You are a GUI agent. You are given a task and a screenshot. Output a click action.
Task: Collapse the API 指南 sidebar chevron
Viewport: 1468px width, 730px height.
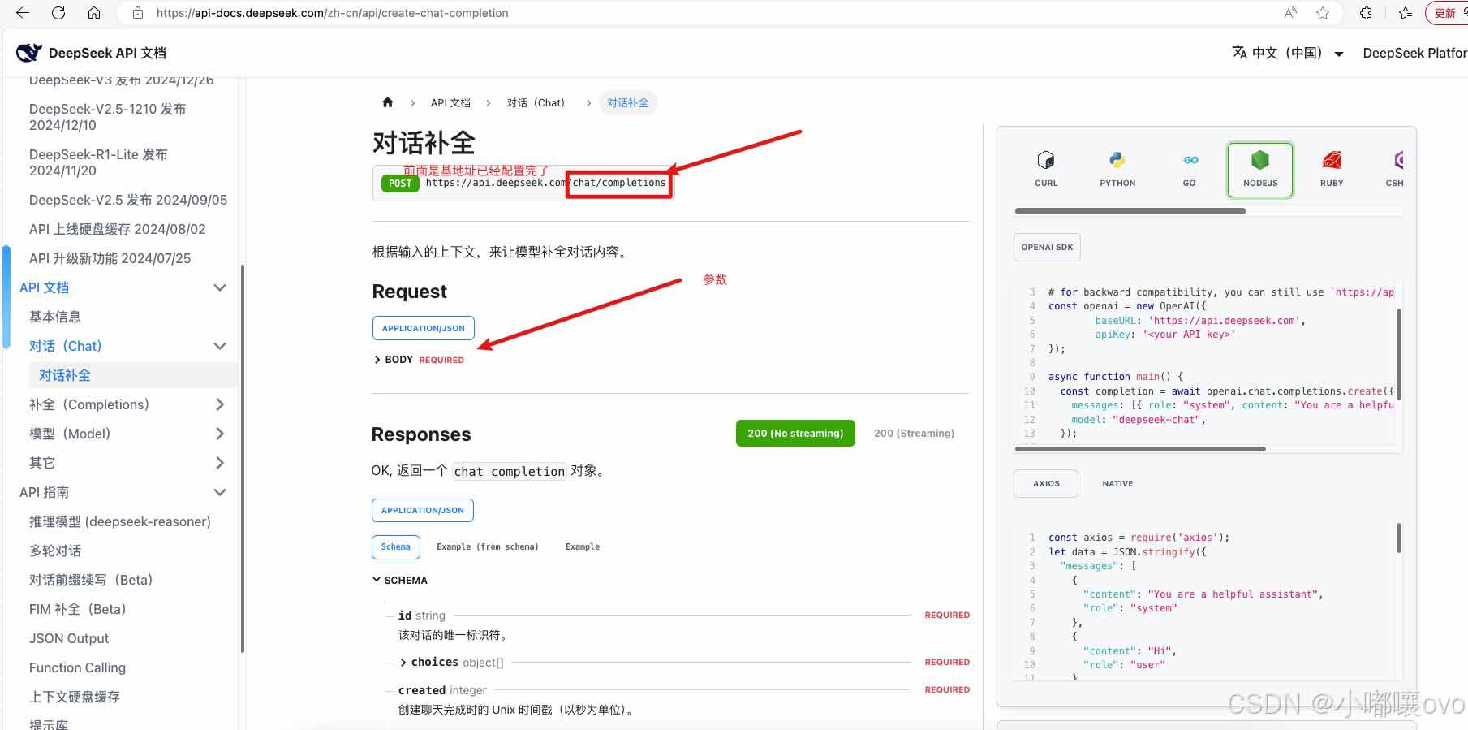point(220,492)
